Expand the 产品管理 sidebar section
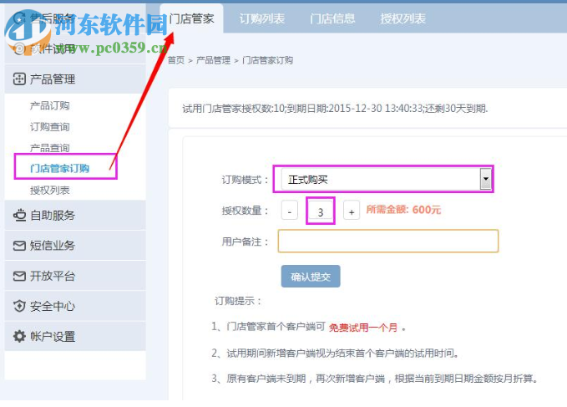The width and height of the screenshot is (567, 407). click(x=75, y=79)
